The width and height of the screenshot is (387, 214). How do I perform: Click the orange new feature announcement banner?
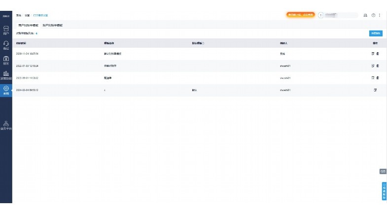pyautogui.click(x=300, y=15)
